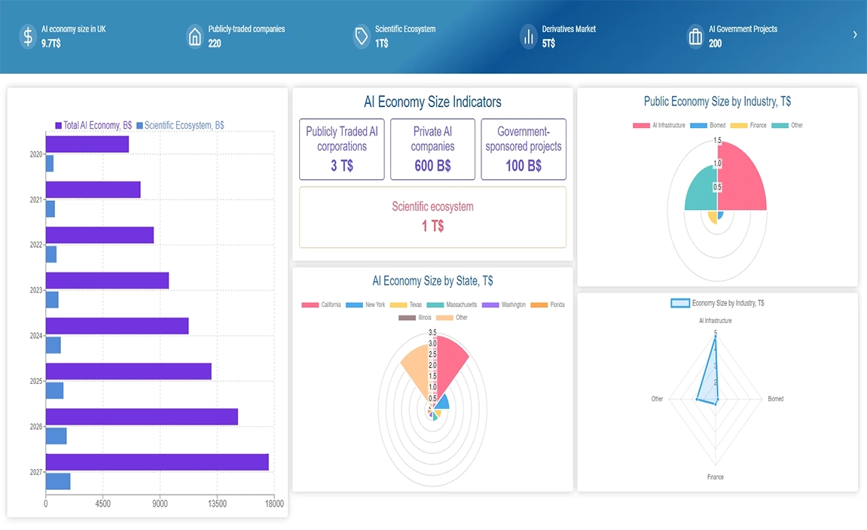Click the house icon beside Publicly-traded companies
The image size is (867, 530).
click(195, 36)
